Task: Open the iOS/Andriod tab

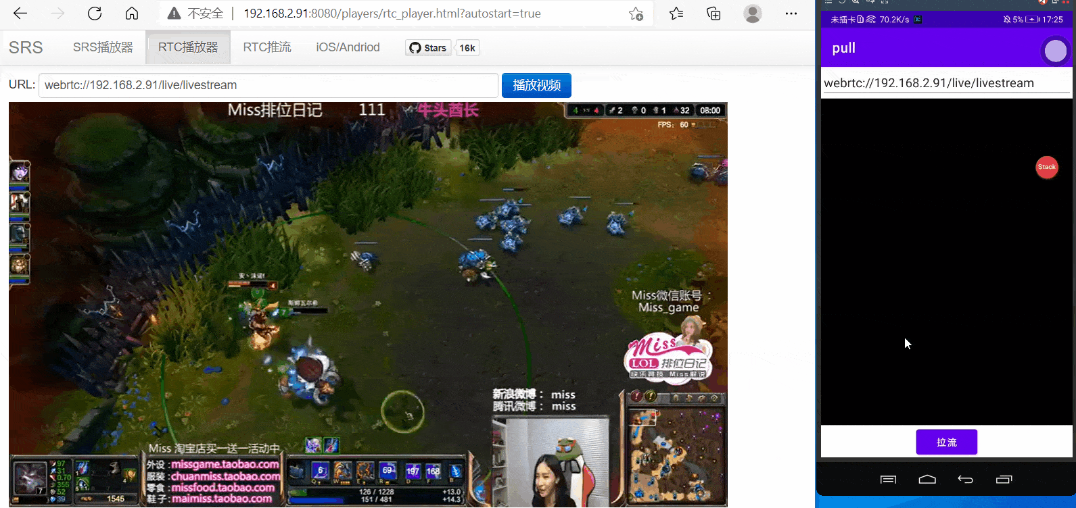Action: click(x=348, y=47)
